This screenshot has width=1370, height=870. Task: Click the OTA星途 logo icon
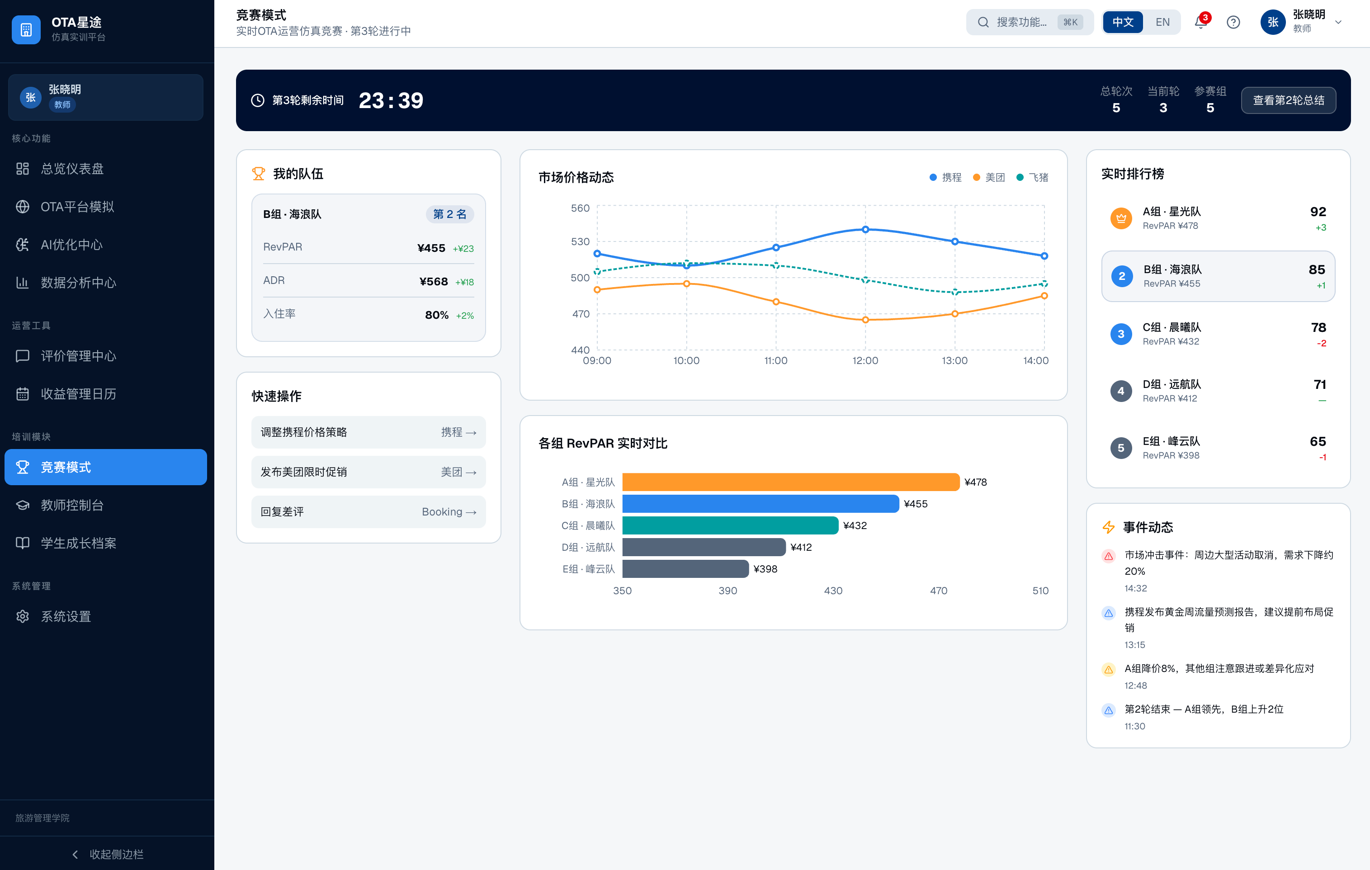(26, 29)
